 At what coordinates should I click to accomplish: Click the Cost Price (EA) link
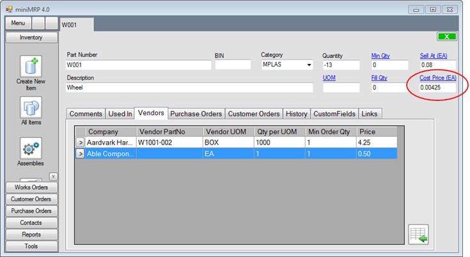[x=437, y=77]
